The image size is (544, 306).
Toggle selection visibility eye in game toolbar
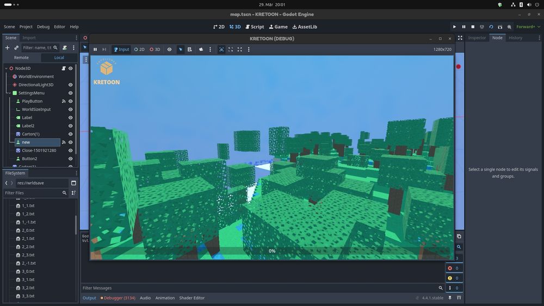tap(169, 49)
